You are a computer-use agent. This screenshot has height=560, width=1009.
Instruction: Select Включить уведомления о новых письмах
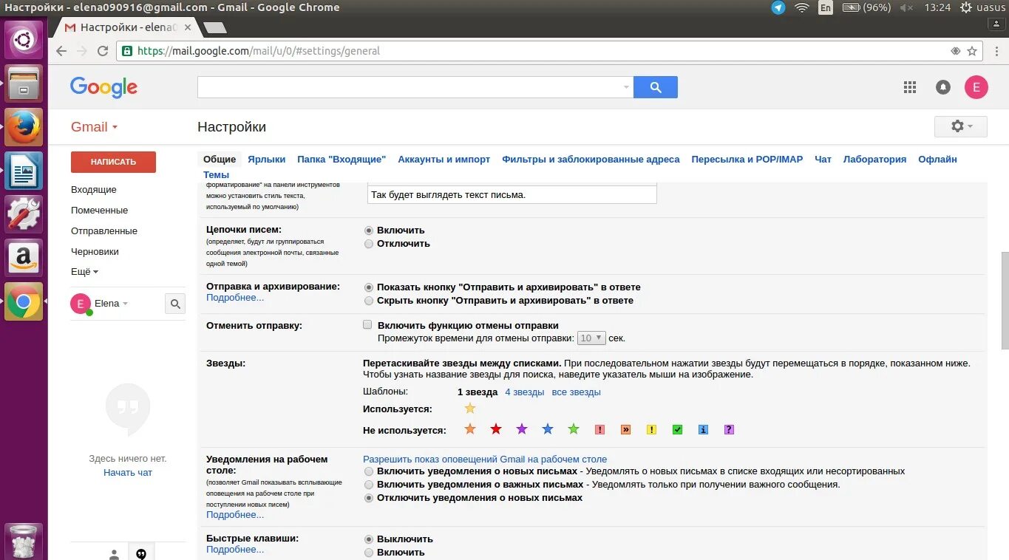click(x=369, y=471)
